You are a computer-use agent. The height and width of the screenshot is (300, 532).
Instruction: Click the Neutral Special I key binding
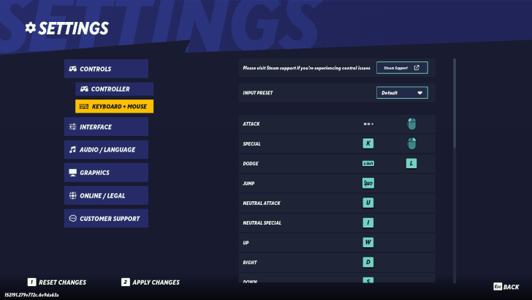pyautogui.click(x=368, y=222)
